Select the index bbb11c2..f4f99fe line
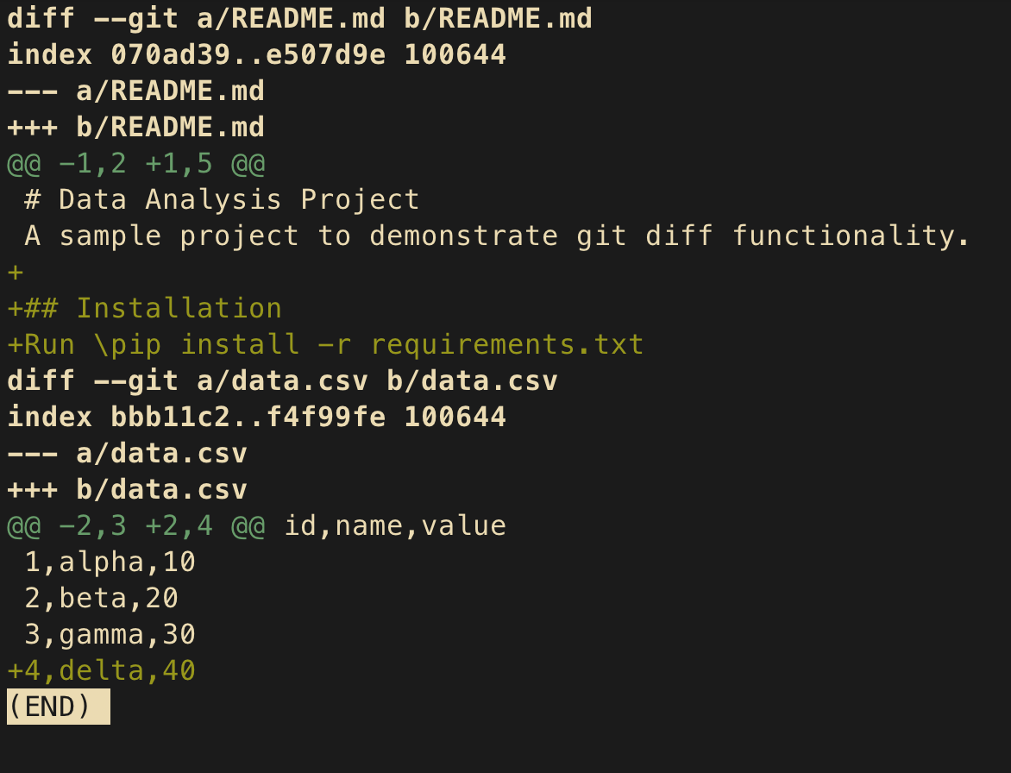The height and width of the screenshot is (773, 1011). (x=256, y=417)
